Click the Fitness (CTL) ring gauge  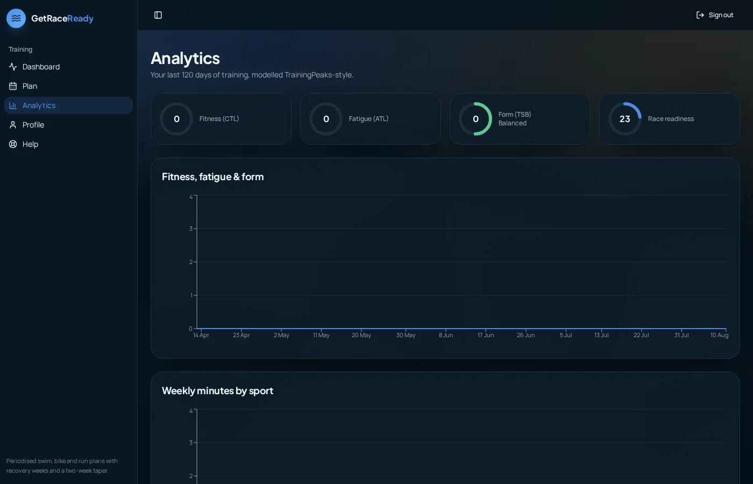pyautogui.click(x=176, y=119)
